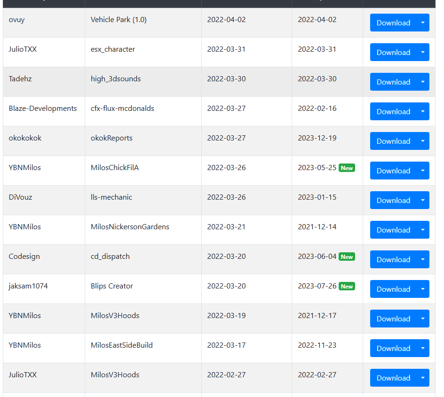Viewport: 444px width, 397px height.
Task: Download the cd_dispatch resource
Action: [x=393, y=259]
